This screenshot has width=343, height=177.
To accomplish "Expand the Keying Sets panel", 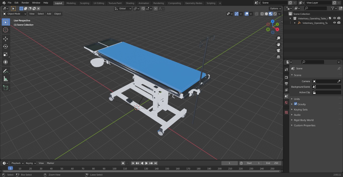I will (x=301, y=109).
